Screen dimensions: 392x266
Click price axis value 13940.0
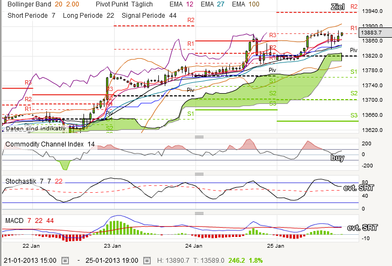[x=372, y=11]
